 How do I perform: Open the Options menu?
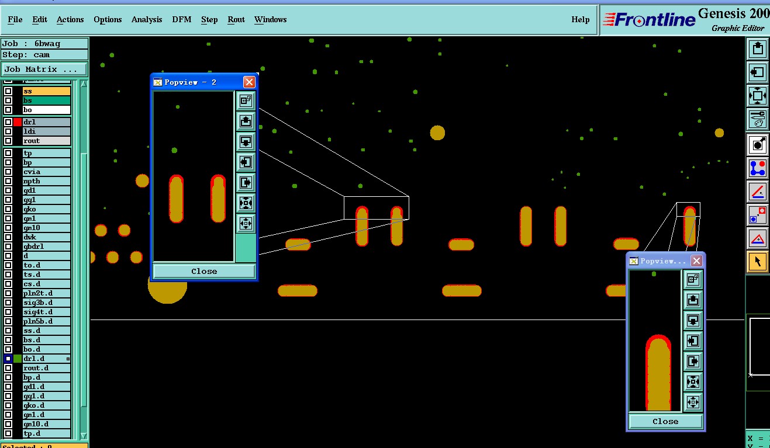pos(108,19)
